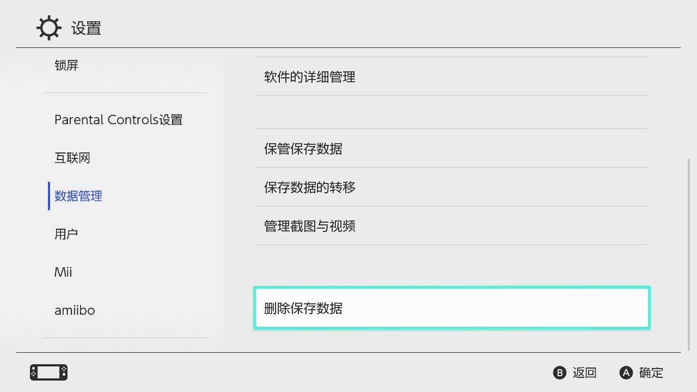Click the Switch console controller icon
697x392 pixels.
(x=48, y=372)
